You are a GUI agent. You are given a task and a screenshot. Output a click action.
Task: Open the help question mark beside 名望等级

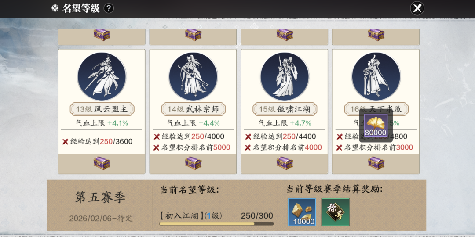(109, 8)
